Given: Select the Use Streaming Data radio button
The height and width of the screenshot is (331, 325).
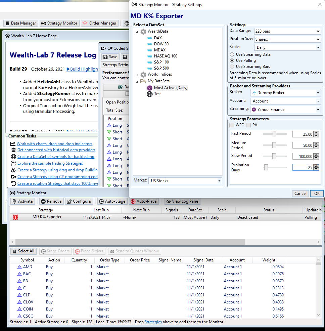Looking at the screenshot, I should coord(232,54).
